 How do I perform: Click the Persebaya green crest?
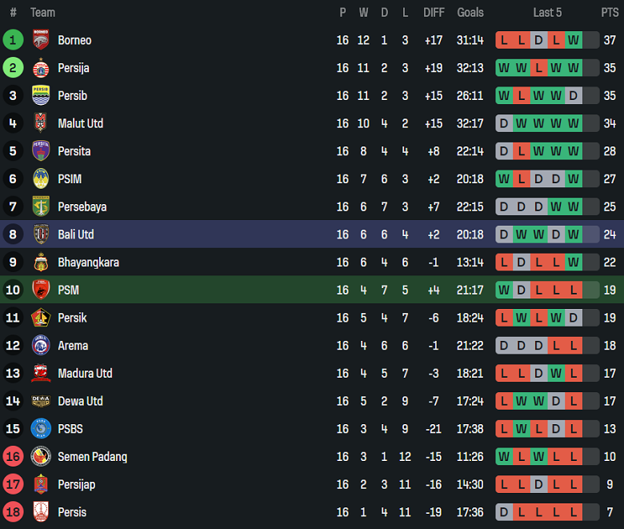(41, 206)
